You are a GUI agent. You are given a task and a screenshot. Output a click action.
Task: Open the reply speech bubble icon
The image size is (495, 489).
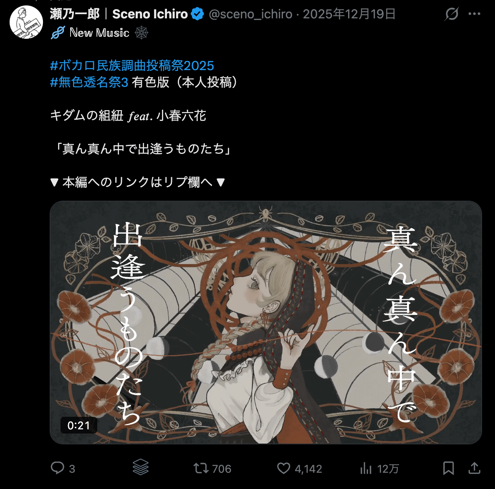tap(58, 468)
